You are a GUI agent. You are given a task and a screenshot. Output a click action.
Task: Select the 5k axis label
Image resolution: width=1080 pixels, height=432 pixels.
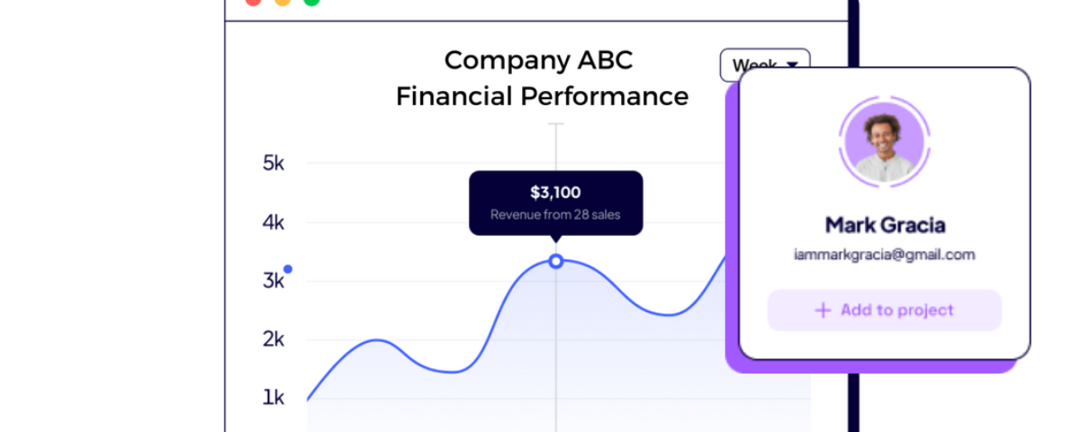click(274, 164)
